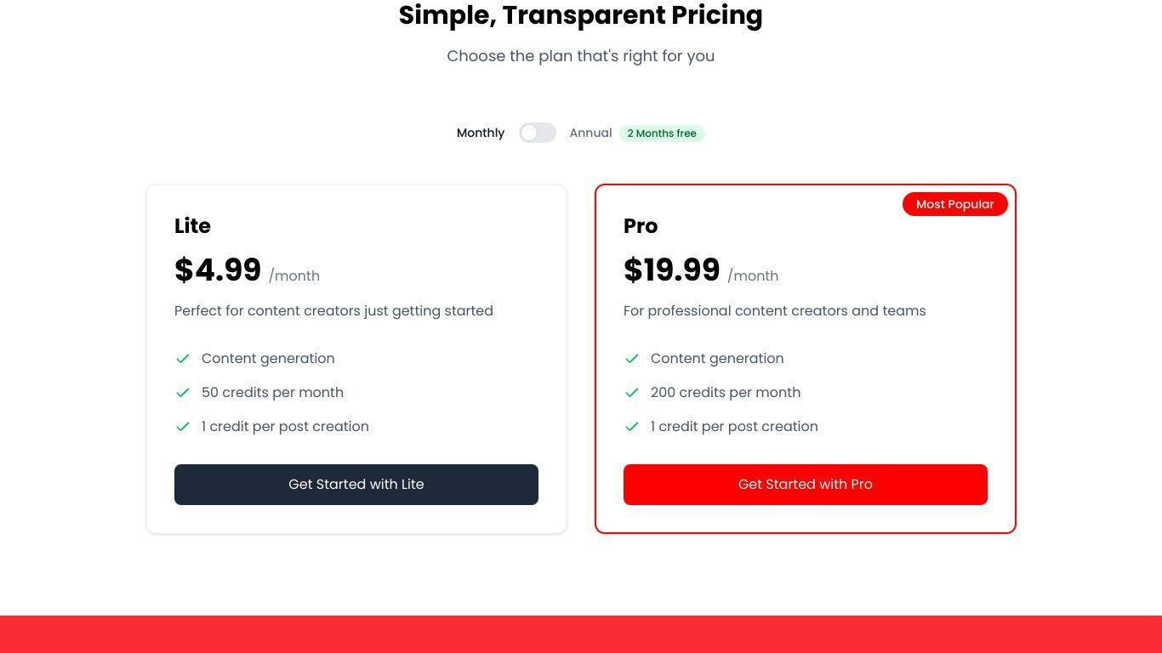Click Lite checkmark for 1 credit per post
1162x653 pixels.
182,427
